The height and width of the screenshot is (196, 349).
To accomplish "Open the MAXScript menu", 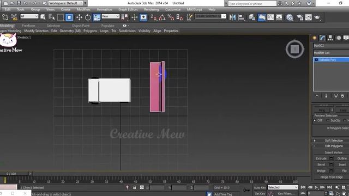I will (194, 10).
